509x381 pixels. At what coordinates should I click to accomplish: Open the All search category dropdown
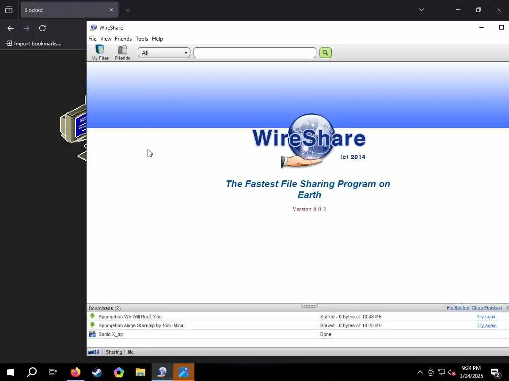(164, 53)
